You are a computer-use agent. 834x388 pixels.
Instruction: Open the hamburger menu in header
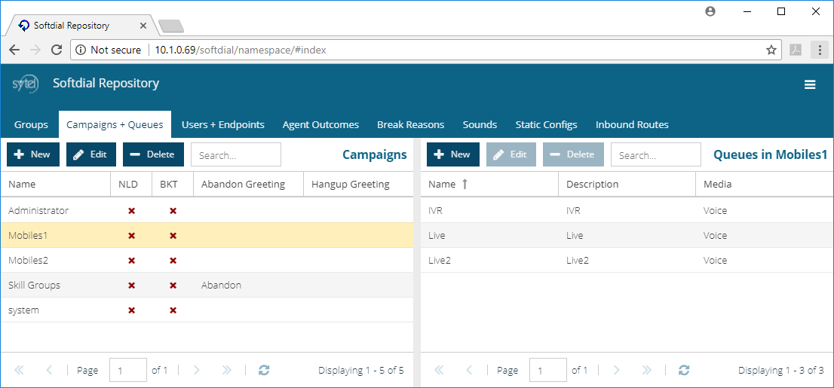coord(810,84)
